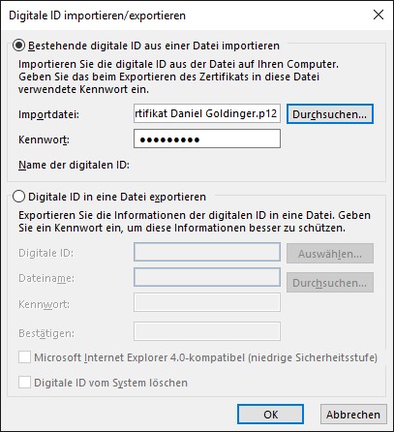Click the export section Kennwort field

pyautogui.click(x=207, y=302)
